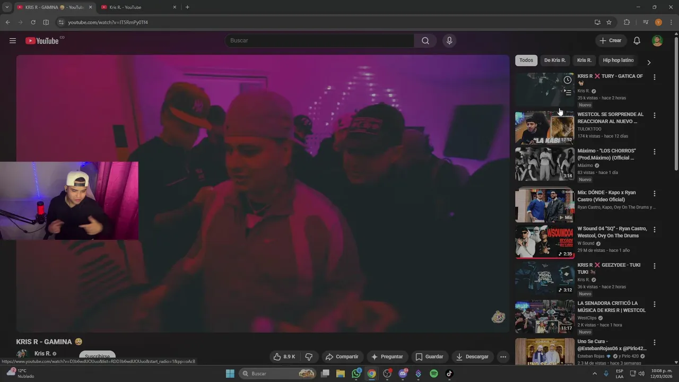Click the Crear button
Image resolution: width=679 pixels, height=382 pixels.
point(611,41)
